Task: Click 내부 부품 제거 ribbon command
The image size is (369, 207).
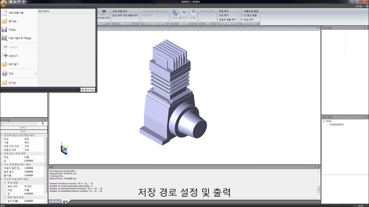Action: tap(120, 11)
